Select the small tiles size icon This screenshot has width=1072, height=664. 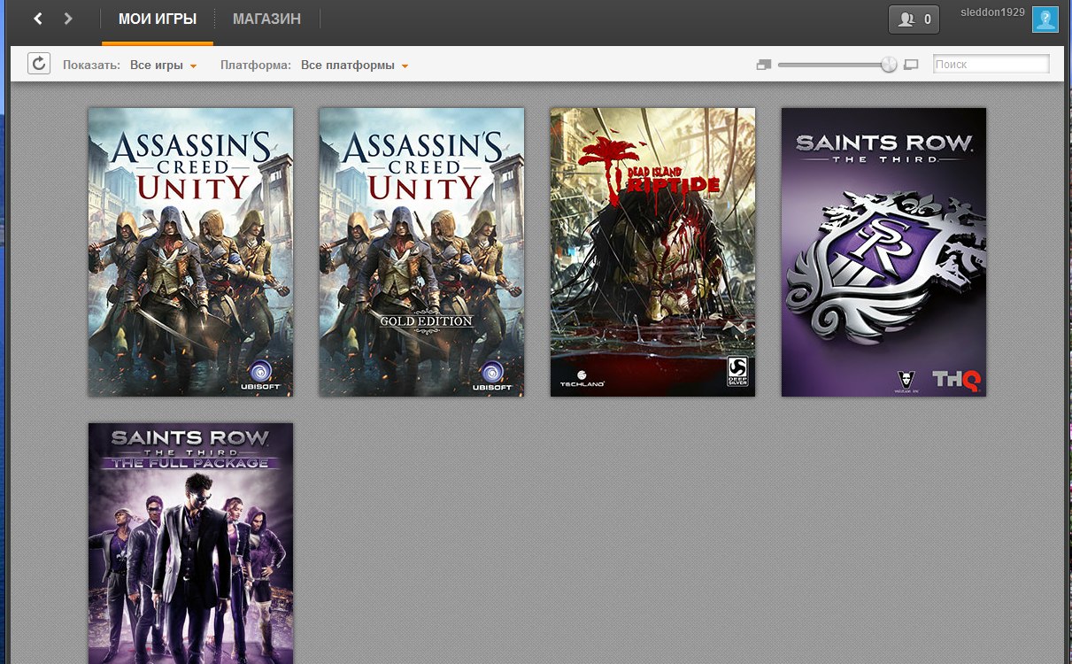point(765,65)
